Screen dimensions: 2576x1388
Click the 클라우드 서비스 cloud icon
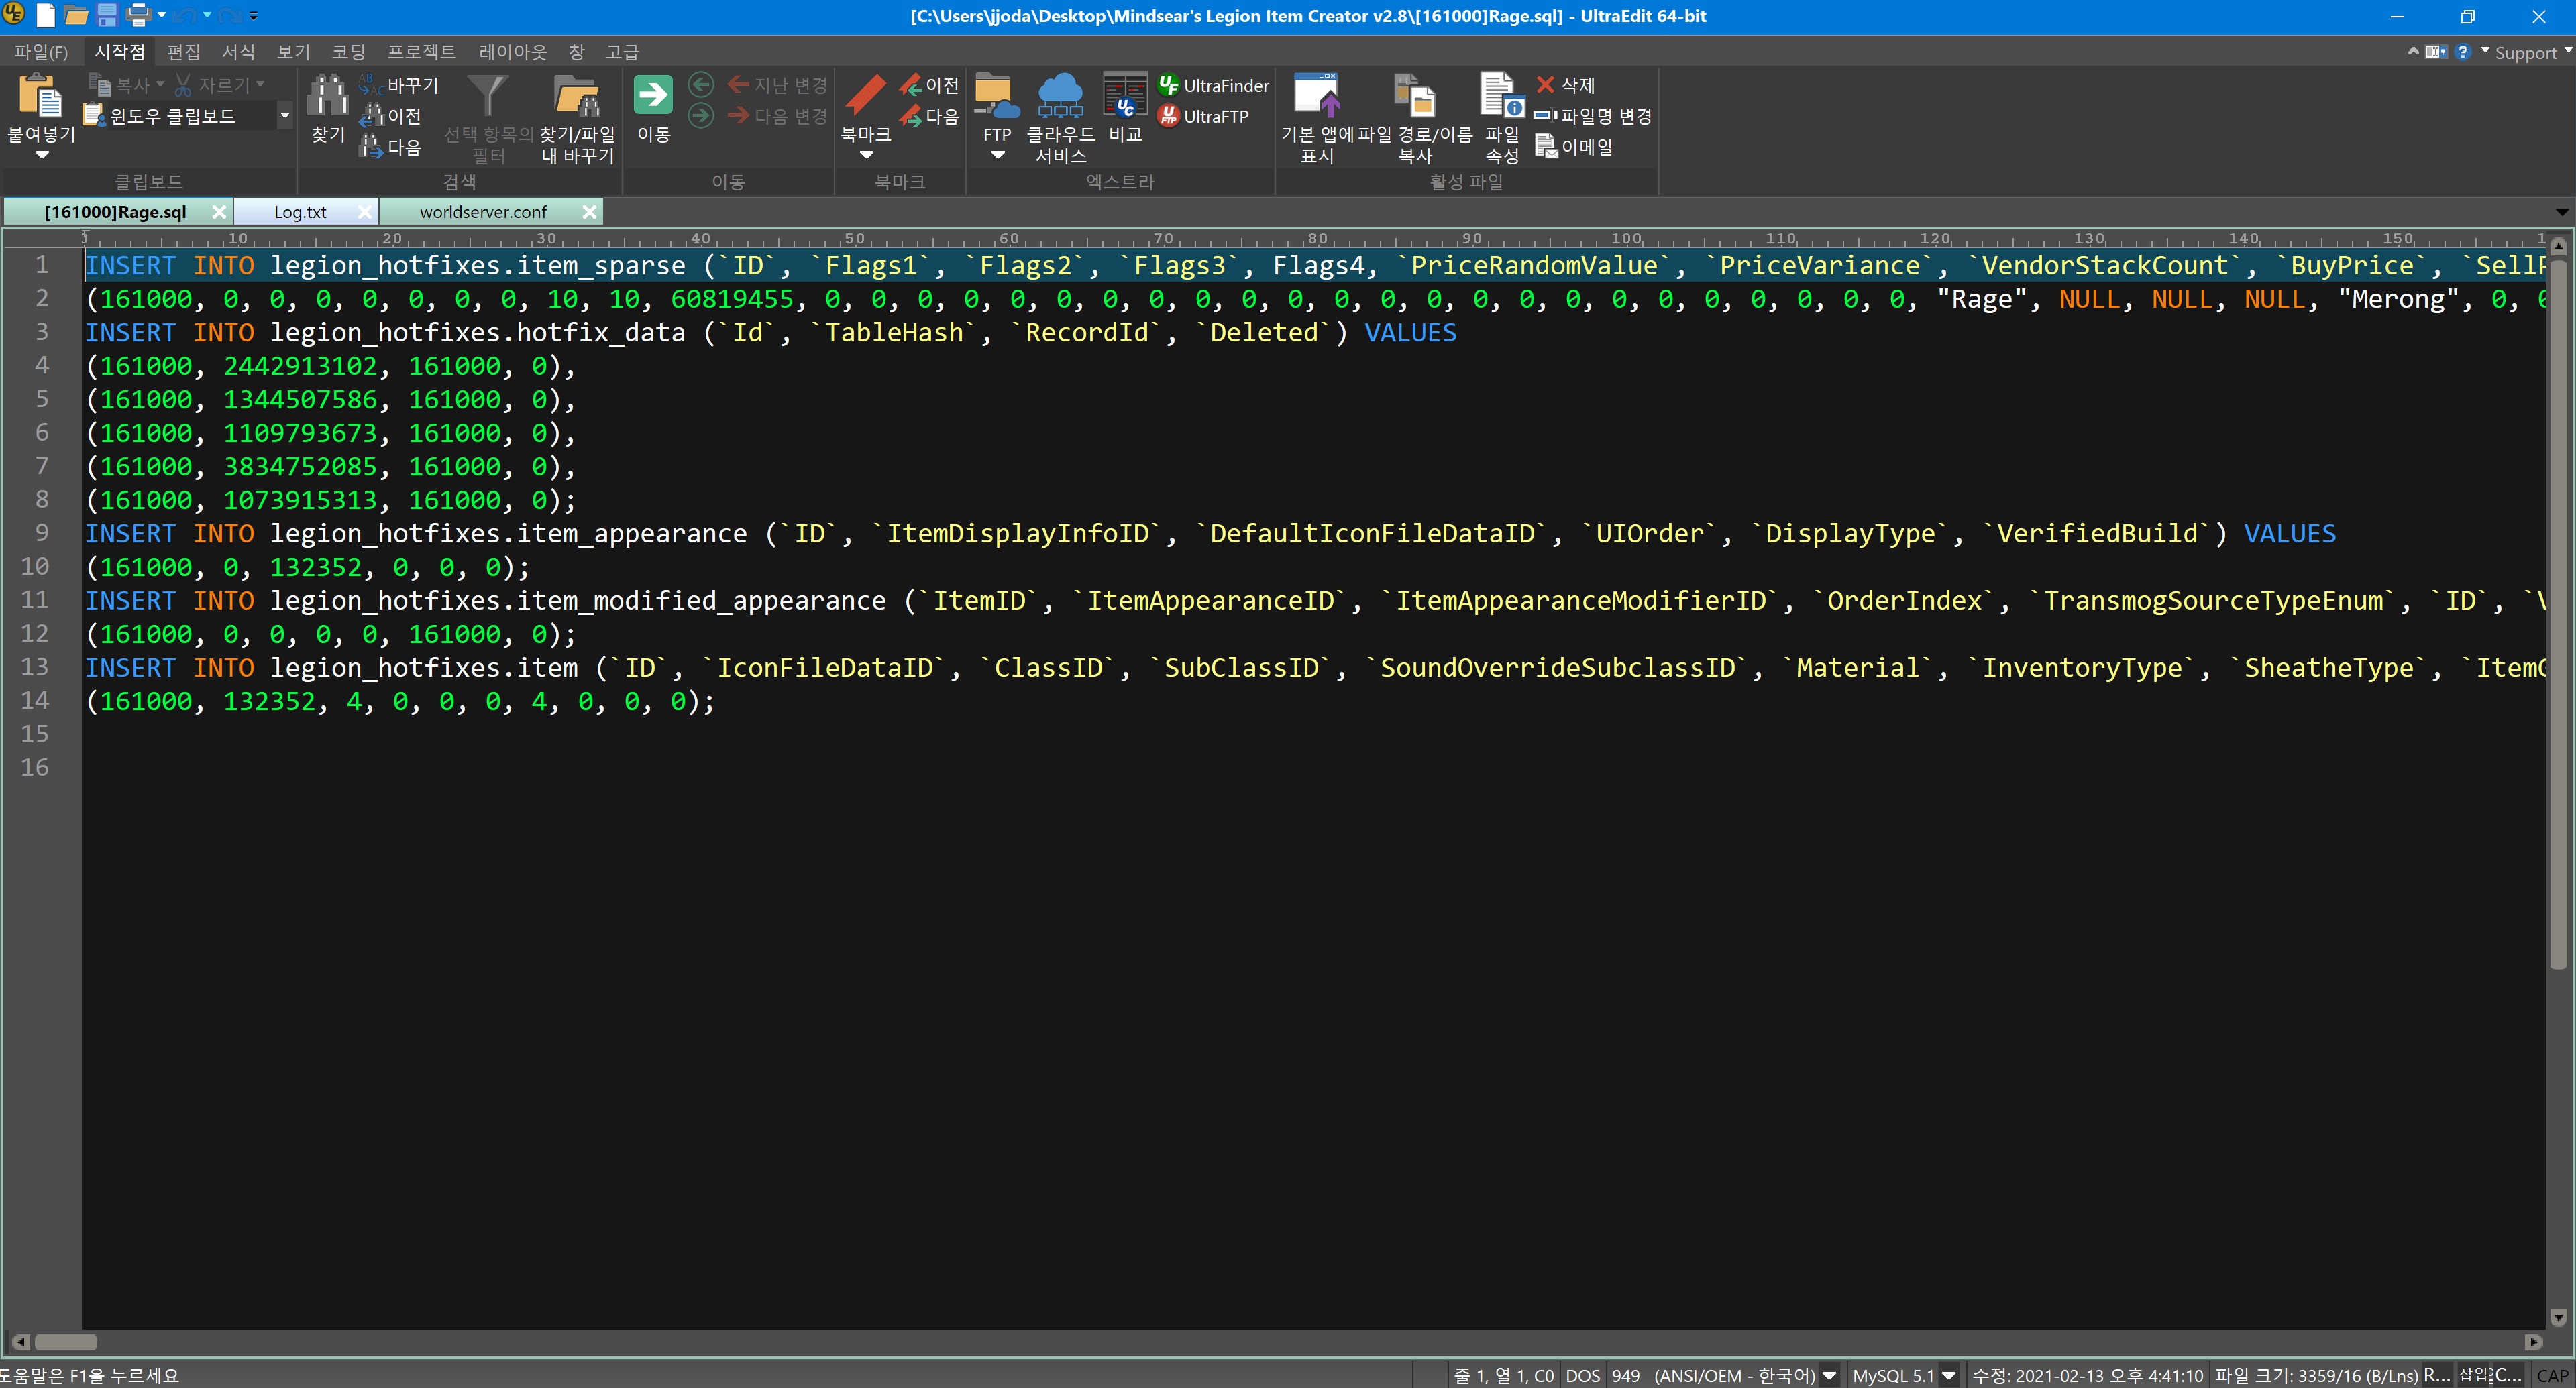click(1060, 96)
